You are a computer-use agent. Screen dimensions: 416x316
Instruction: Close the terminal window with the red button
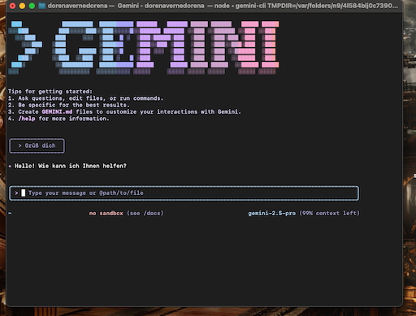click(12, 6)
